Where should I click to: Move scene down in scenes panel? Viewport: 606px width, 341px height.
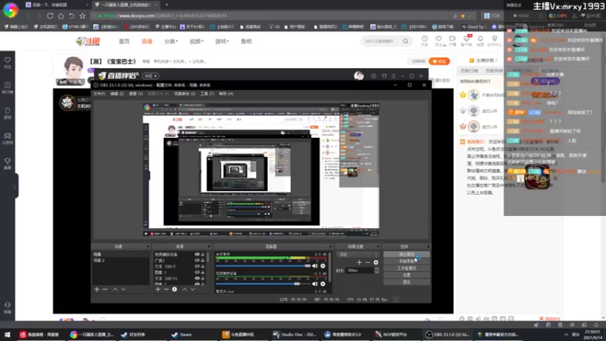(x=123, y=289)
